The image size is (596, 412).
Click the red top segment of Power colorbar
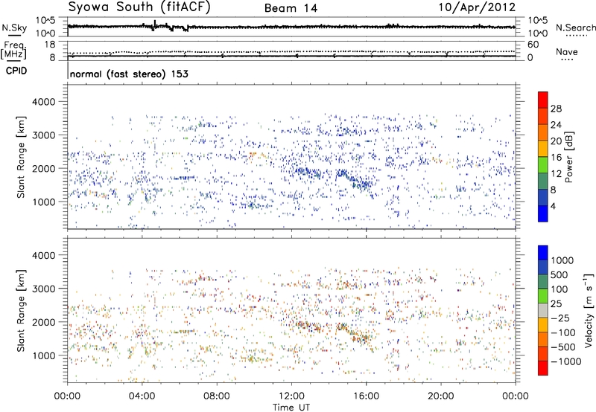[x=543, y=100]
